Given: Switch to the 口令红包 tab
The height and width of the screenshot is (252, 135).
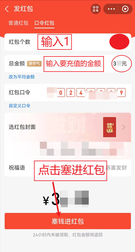Looking at the screenshot, I should click(x=44, y=23).
